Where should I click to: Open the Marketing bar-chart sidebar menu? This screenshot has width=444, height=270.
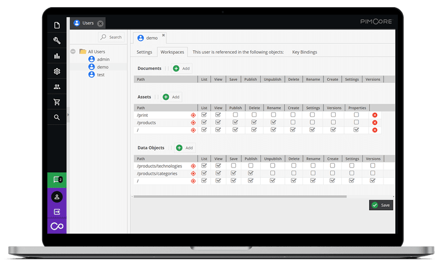[x=57, y=56]
